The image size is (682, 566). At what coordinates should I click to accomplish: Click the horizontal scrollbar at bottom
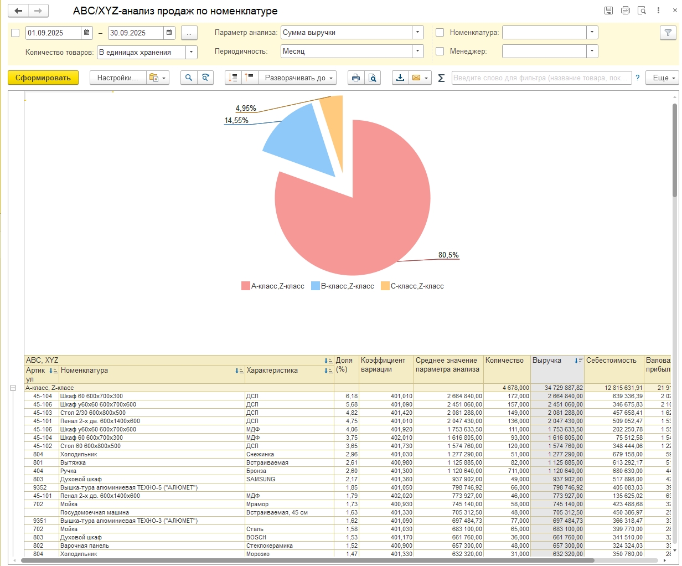307,560
